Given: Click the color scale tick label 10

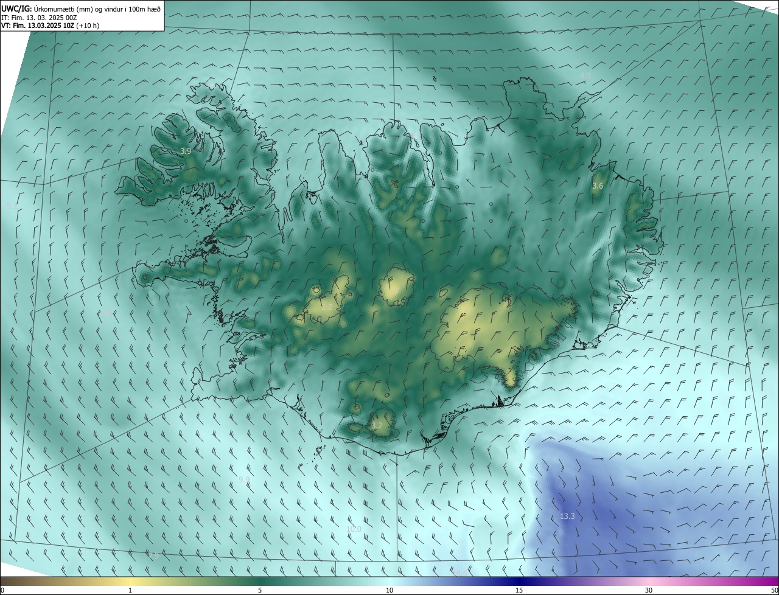Looking at the screenshot, I should [x=389, y=590].
